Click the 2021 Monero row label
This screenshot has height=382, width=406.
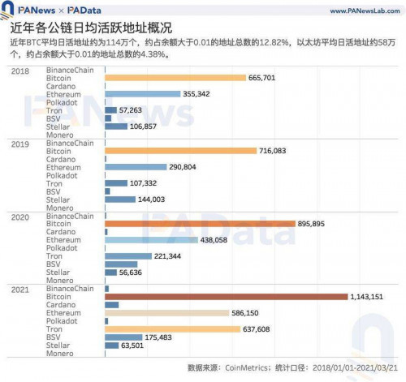pos(60,354)
